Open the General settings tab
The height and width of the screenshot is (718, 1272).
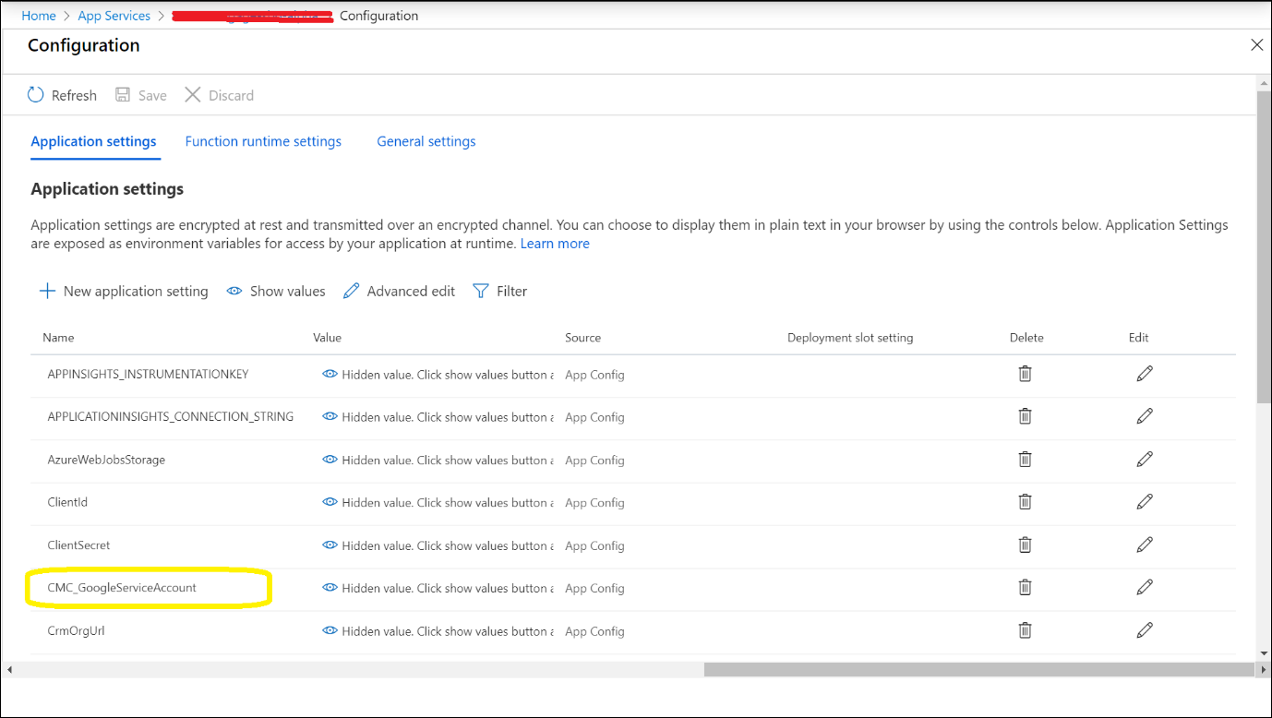[x=426, y=141]
